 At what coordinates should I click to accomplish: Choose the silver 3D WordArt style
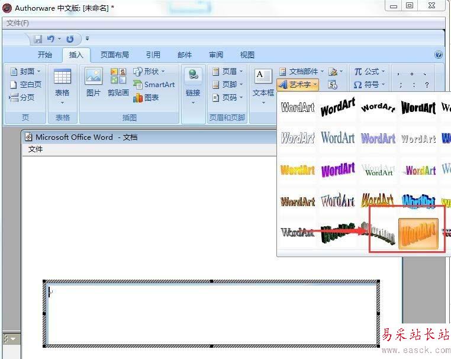click(x=379, y=234)
